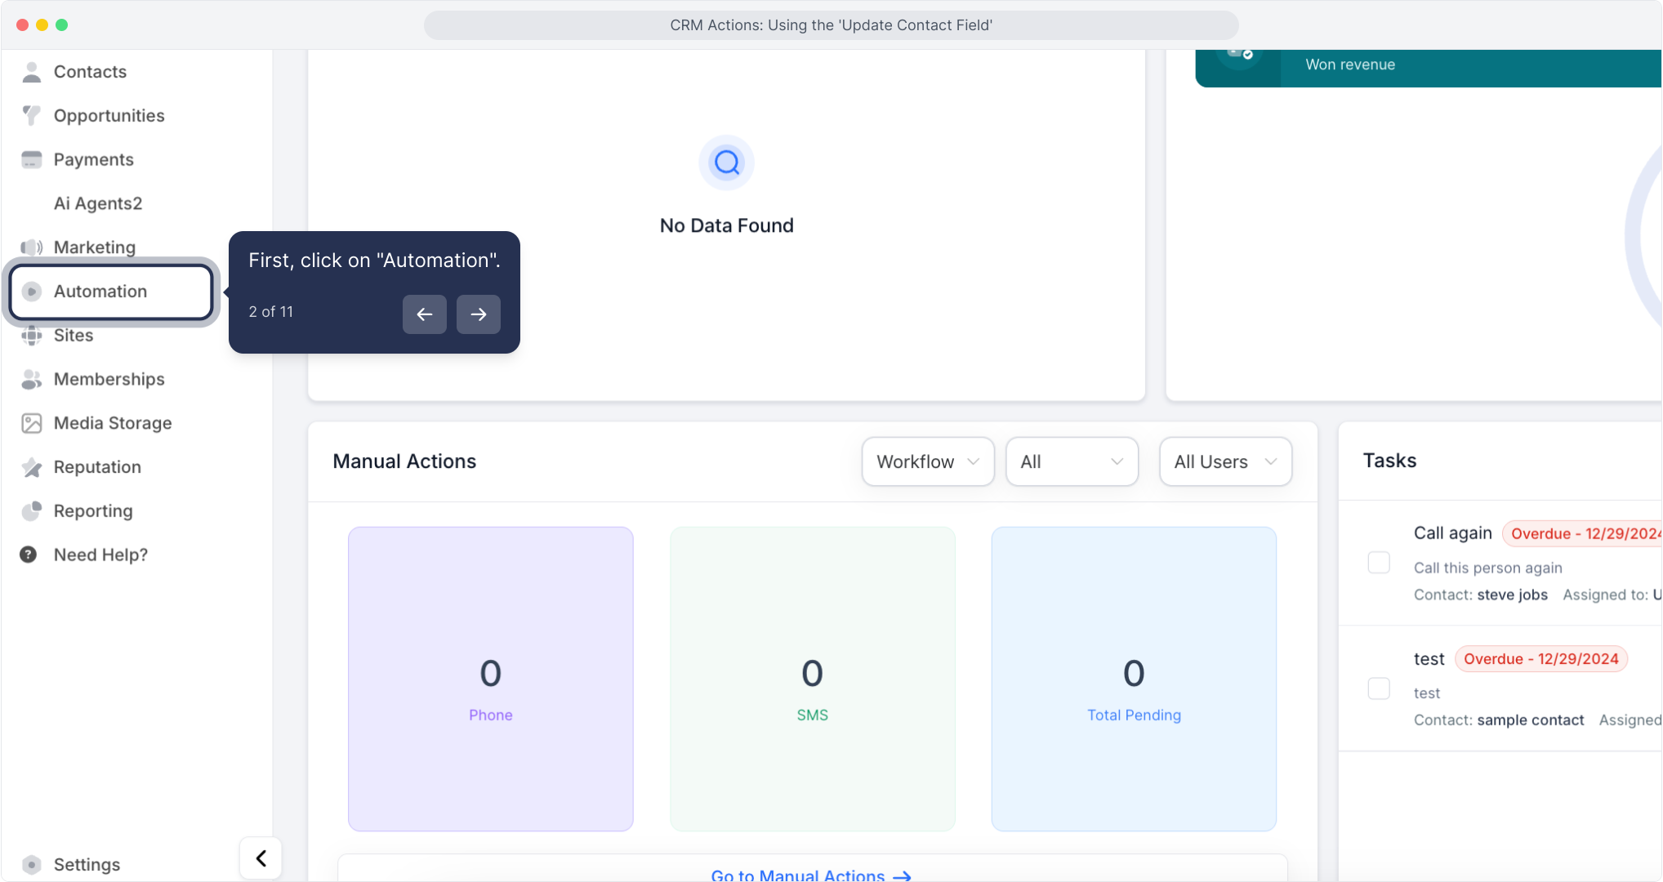
Task: Click the Marketing megaphone icon
Action: [x=32, y=247]
